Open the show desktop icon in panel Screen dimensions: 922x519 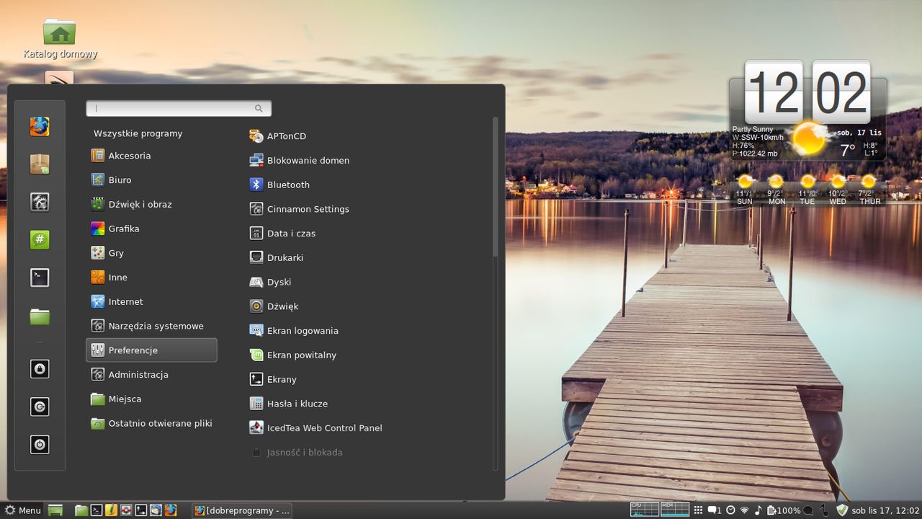click(55, 510)
